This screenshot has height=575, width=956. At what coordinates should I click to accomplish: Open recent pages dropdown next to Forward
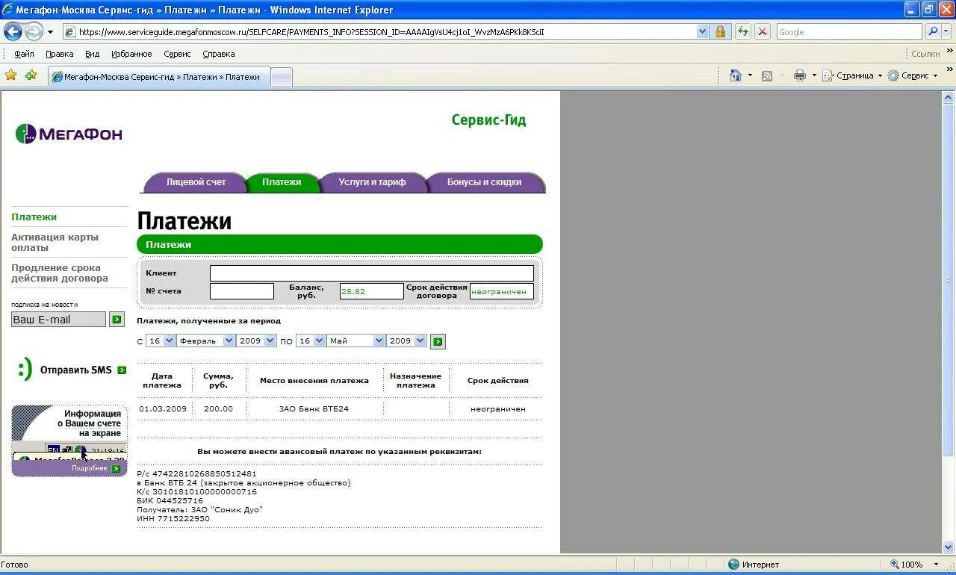click(50, 32)
